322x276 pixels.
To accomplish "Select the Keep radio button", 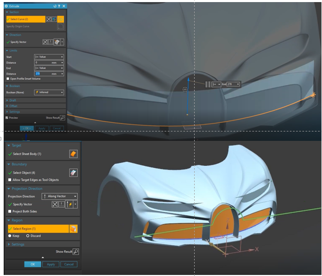I will [9, 236].
